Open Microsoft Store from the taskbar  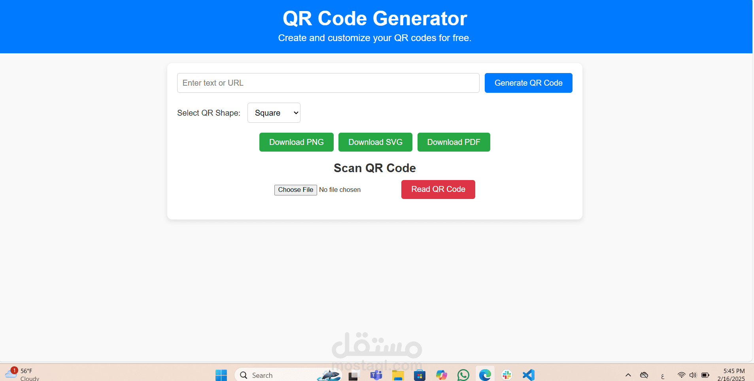click(420, 375)
